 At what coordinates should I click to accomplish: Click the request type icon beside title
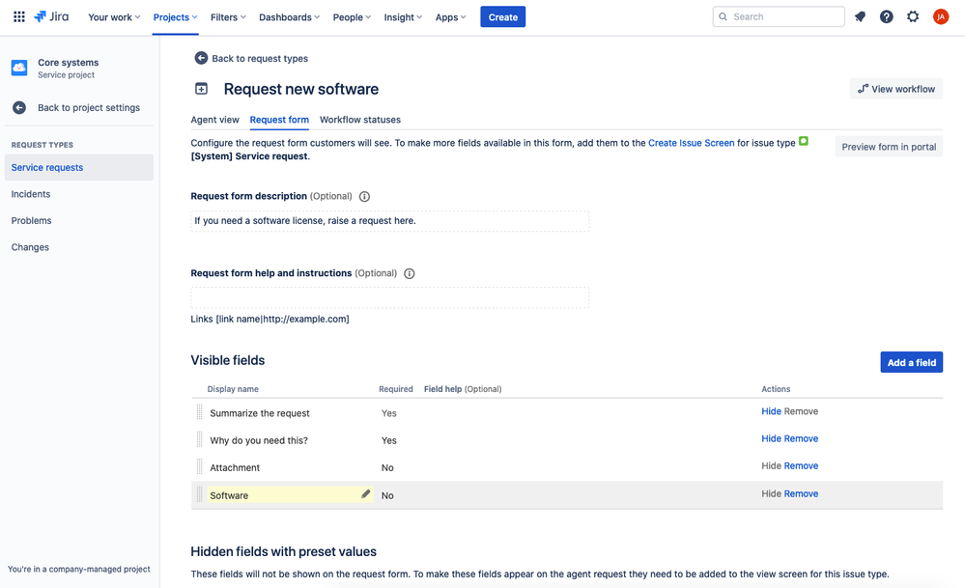[x=201, y=89]
